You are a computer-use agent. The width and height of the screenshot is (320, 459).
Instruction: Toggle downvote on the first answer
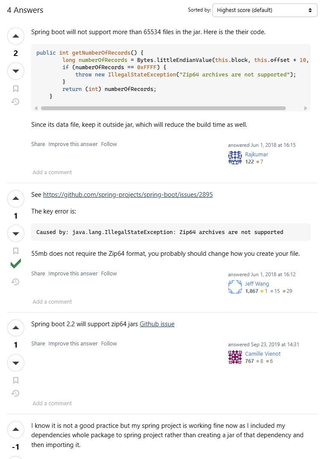coord(16,71)
